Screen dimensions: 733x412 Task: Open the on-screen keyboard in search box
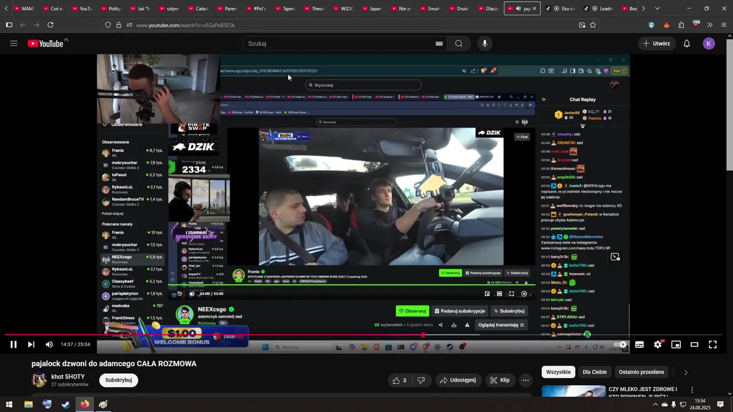pyautogui.click(x=439, y=43)
